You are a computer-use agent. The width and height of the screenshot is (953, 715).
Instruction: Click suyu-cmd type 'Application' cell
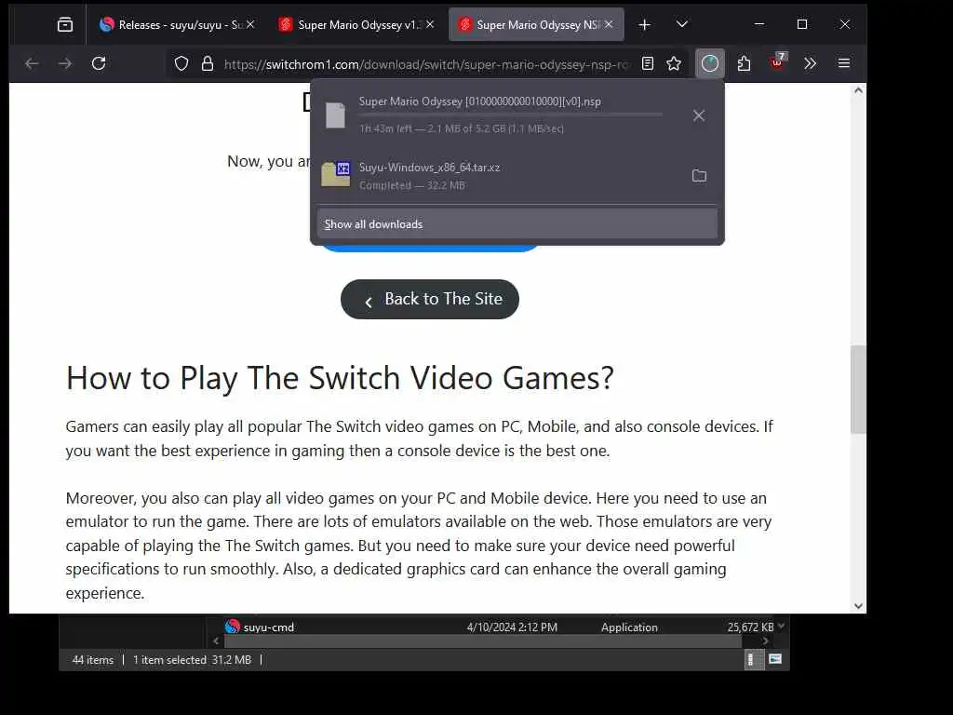[629, 627]
